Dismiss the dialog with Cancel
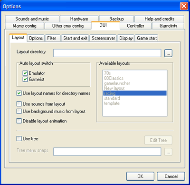Viewport: 190px width, 185px height. [171, 176]
